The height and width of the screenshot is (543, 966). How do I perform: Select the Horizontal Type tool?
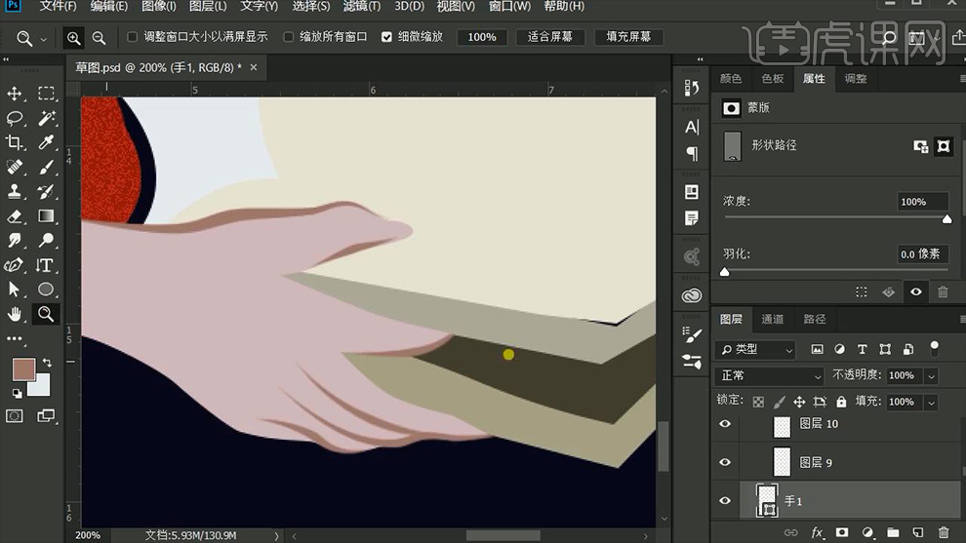(46, 265)
